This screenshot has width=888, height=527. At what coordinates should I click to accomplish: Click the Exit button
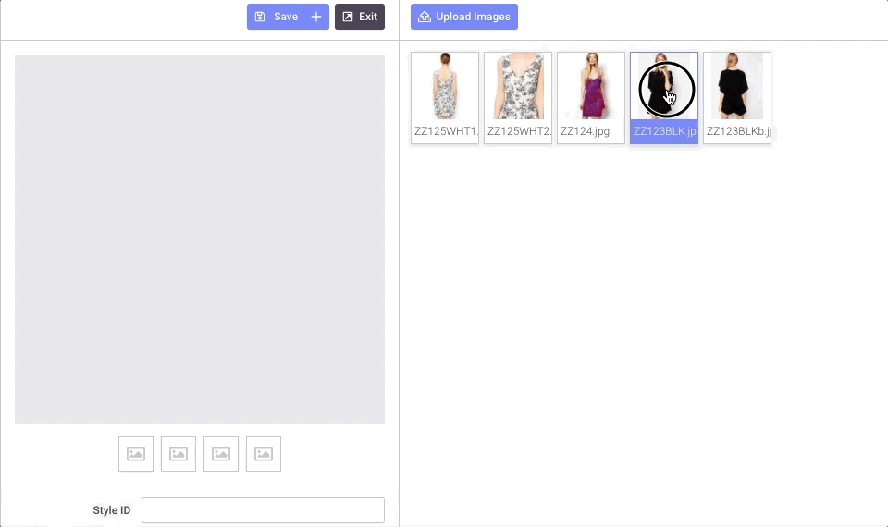pos(360,17)
